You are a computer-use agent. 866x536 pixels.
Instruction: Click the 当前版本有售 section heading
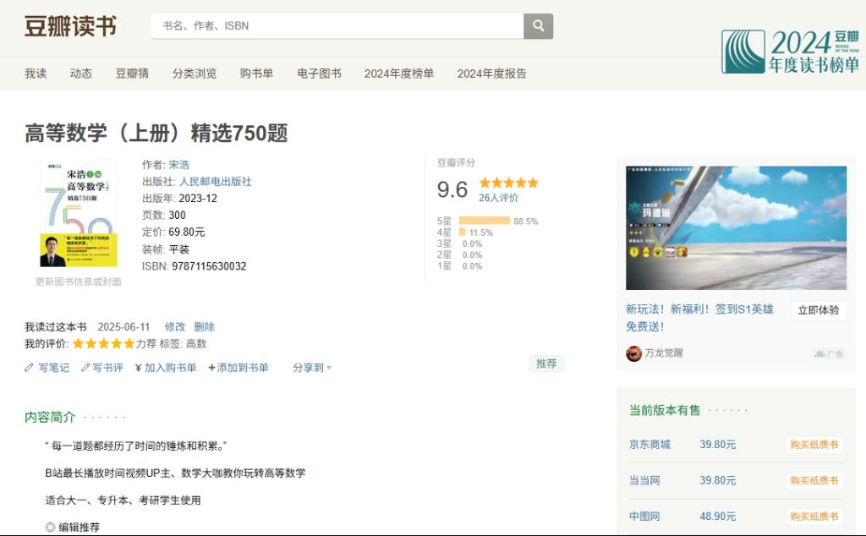pyautogui.click(x=665, y=410)
